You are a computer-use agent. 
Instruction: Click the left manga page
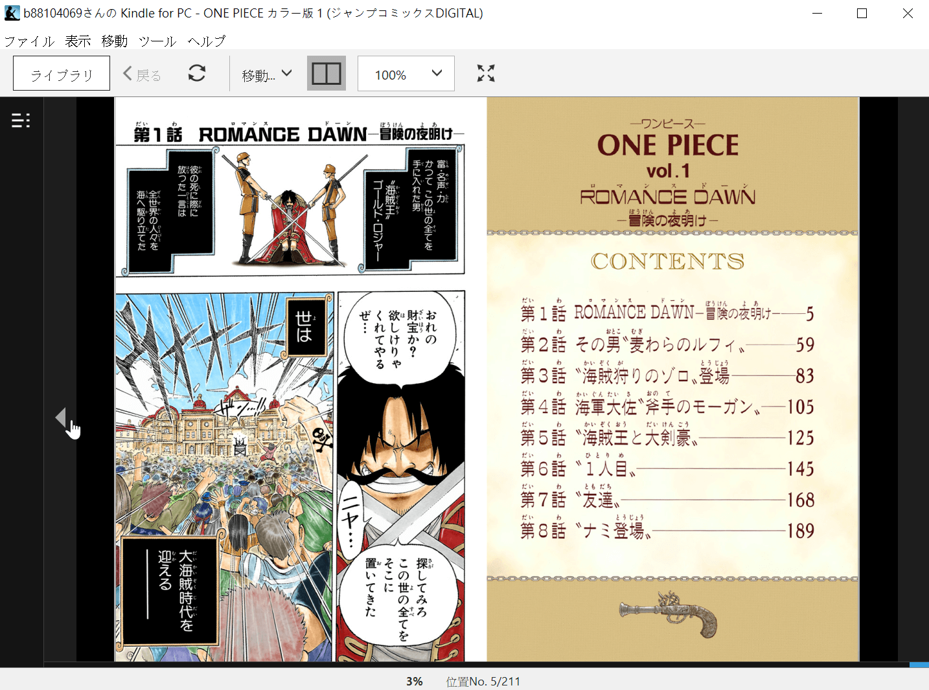pos(301,379)
